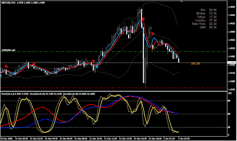
Task: Click the stochastic scale value 100
Action: pyautogui.click(x=230, y=93)
